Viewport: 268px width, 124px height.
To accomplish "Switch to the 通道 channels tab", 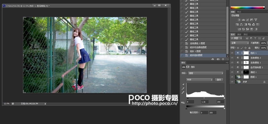I will pos(239,34).
